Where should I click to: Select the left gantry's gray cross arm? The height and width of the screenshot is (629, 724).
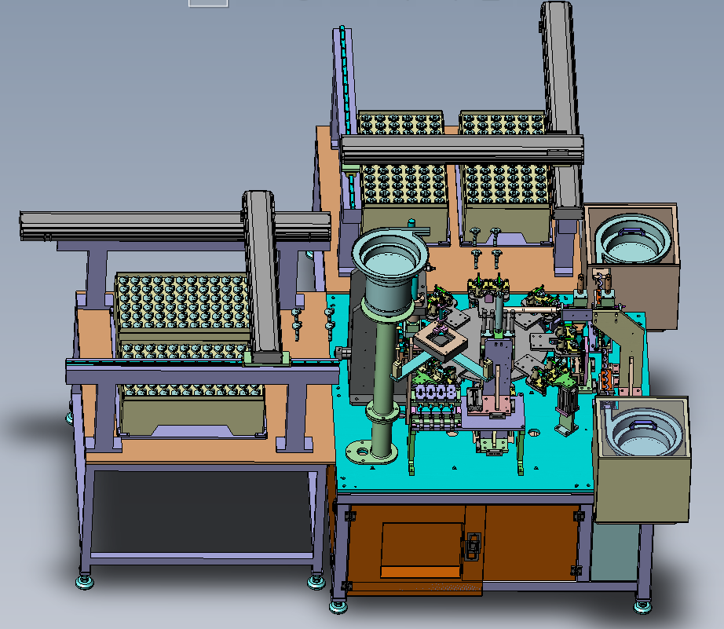[261, 275]
